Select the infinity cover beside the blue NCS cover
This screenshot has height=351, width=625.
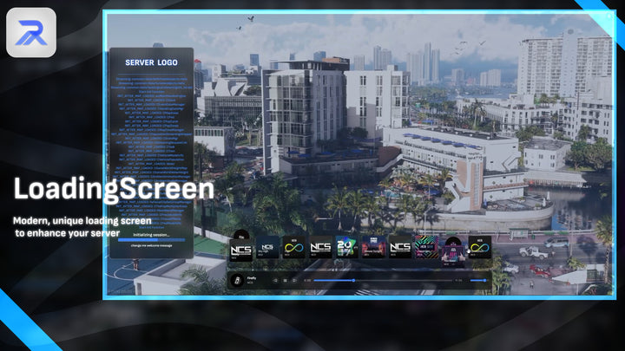293,247
